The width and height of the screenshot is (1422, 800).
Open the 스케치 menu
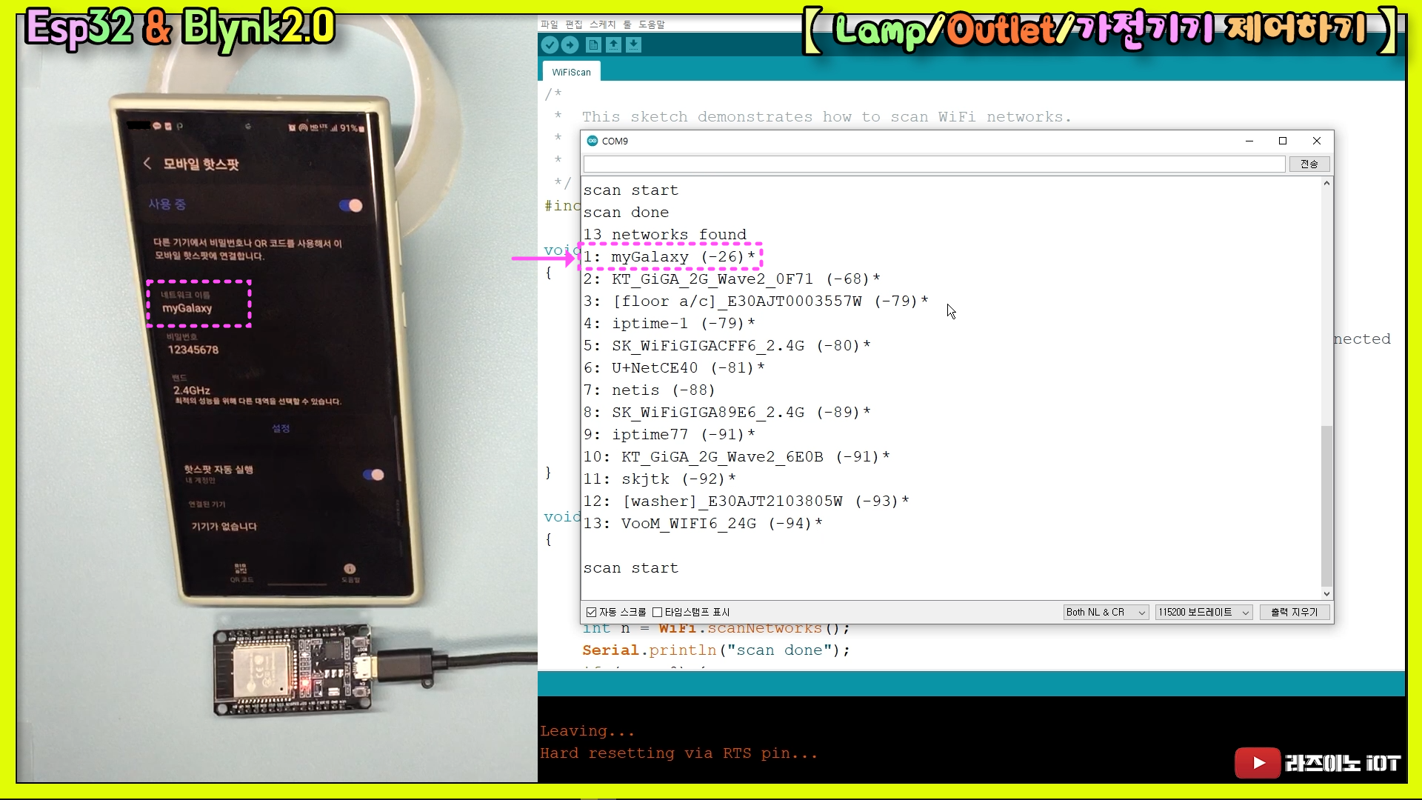(602, 24)
